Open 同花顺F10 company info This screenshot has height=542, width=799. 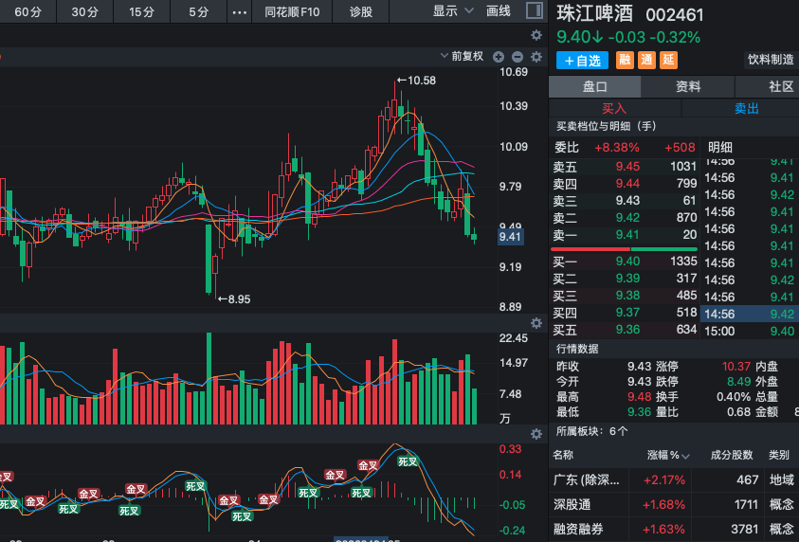click(292, 11)
